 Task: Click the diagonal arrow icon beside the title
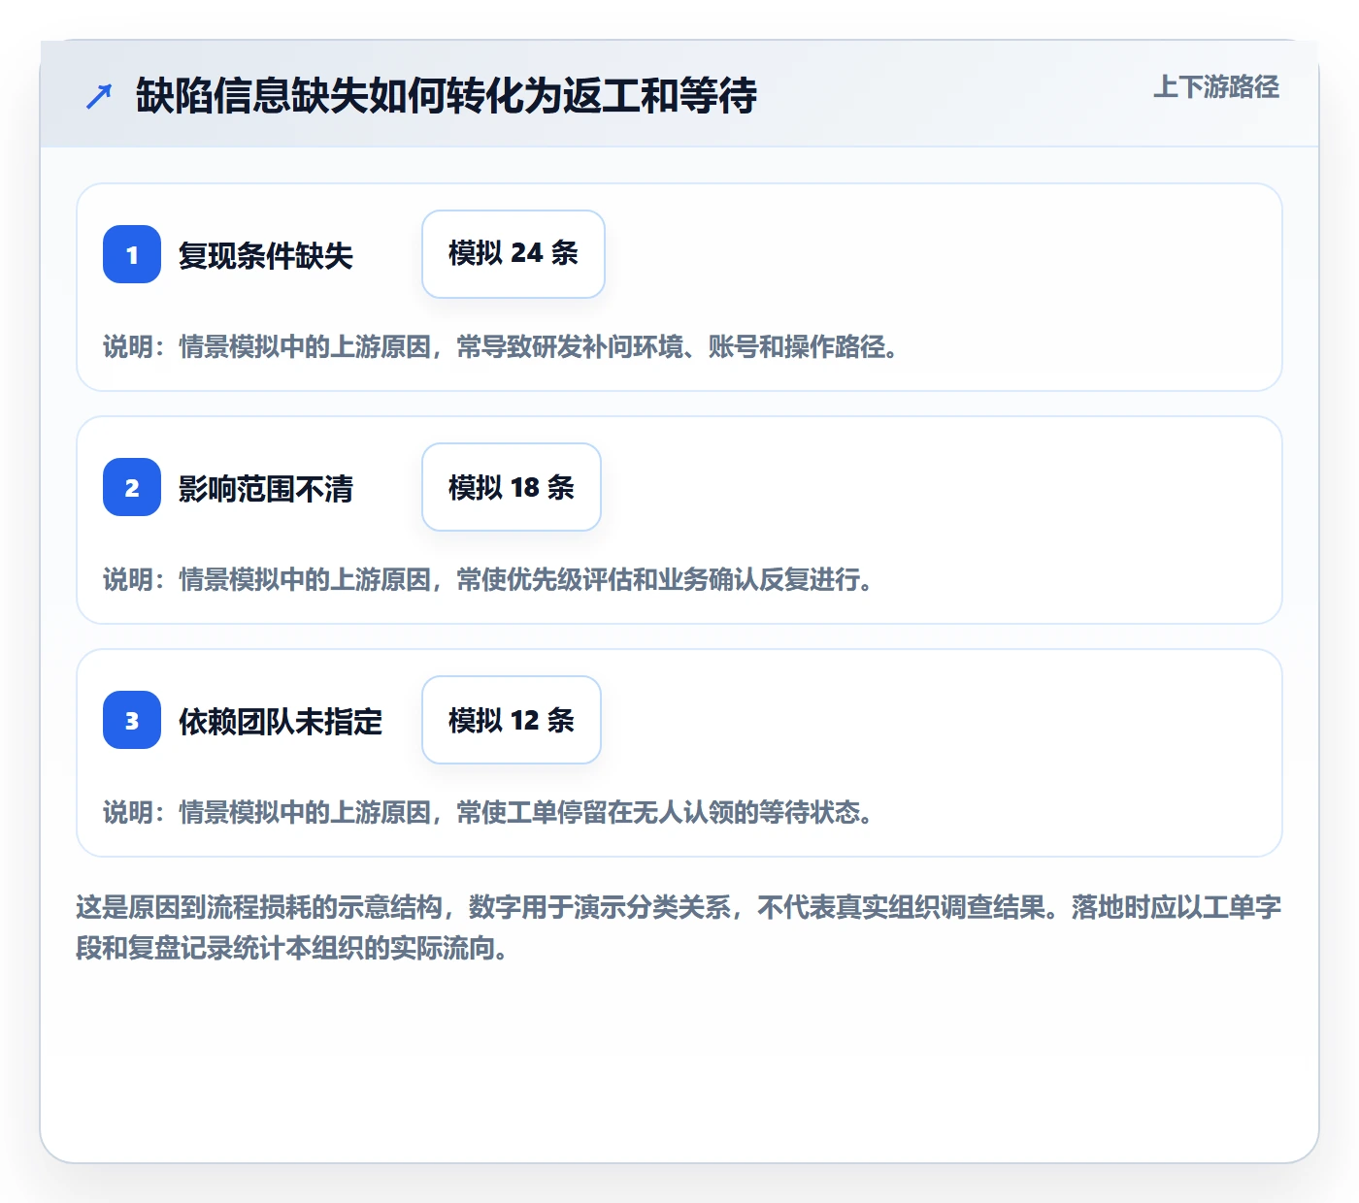click(99, 96)
